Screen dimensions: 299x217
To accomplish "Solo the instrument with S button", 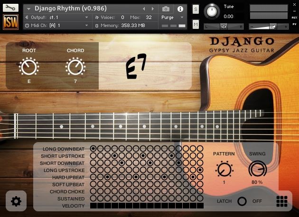I will 196,9.
